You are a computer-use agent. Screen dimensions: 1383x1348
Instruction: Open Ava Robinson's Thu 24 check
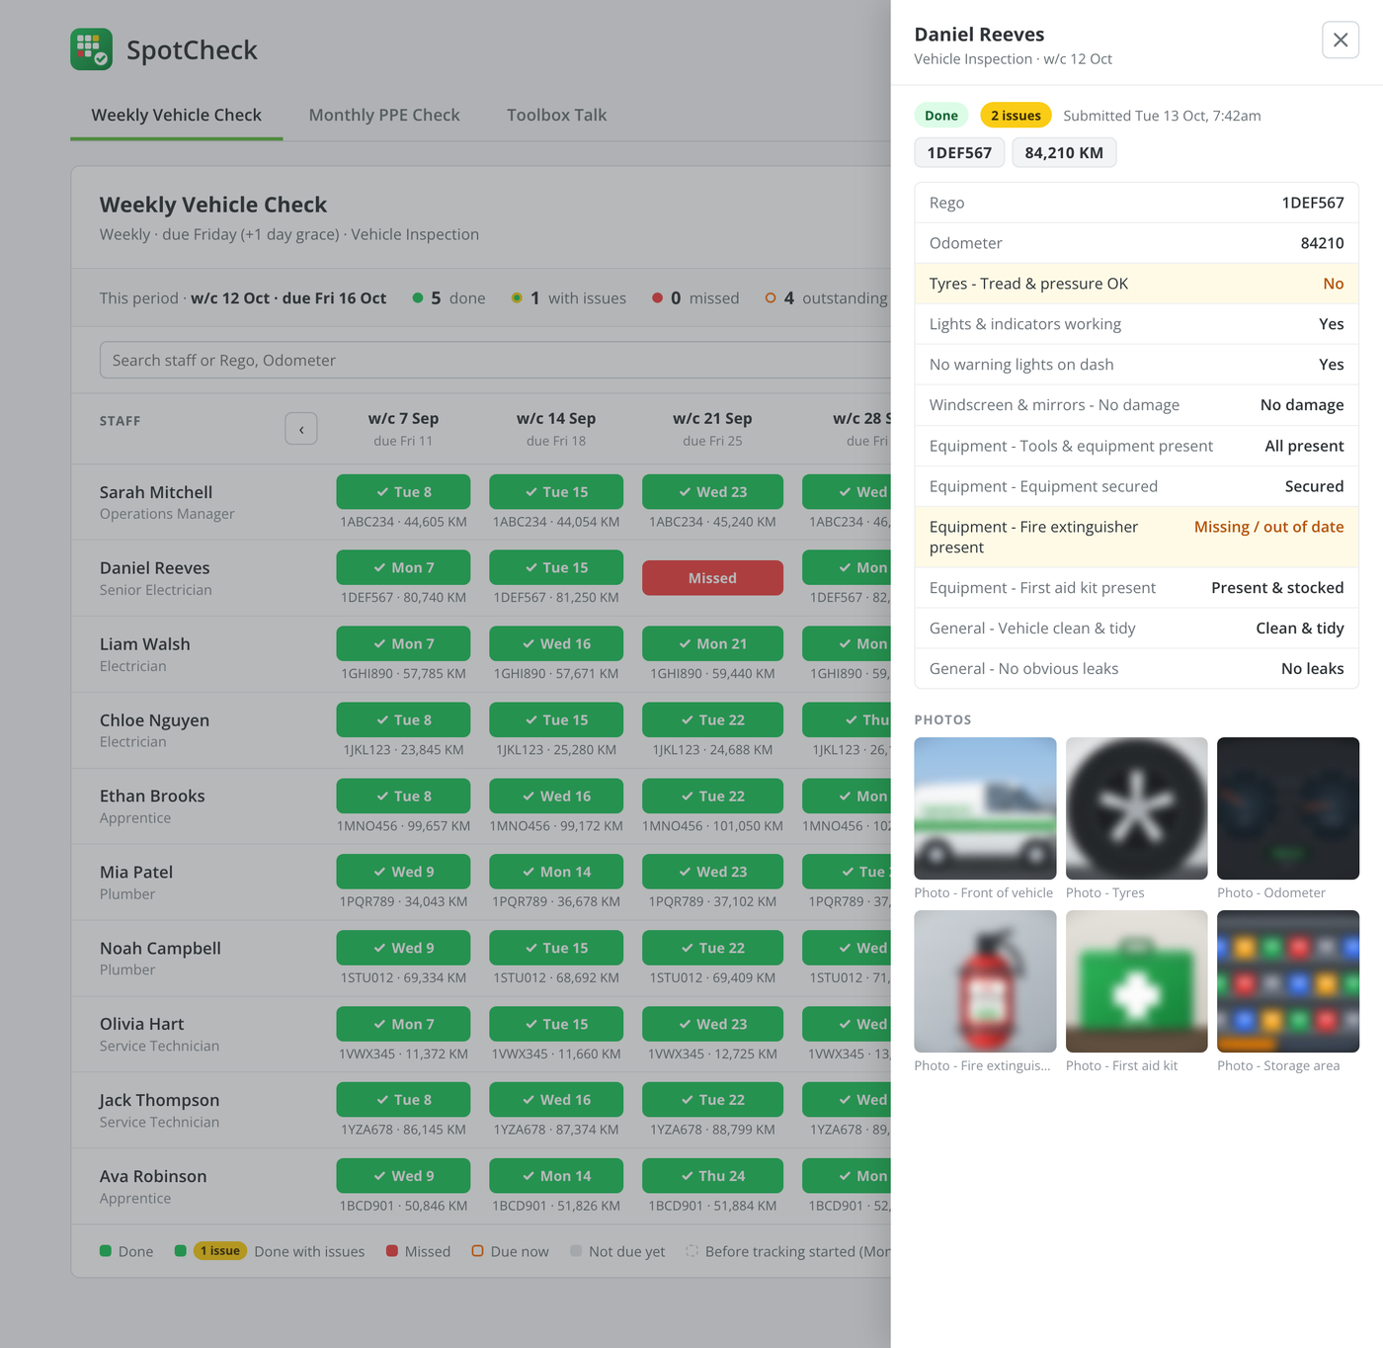[712, 1176]
